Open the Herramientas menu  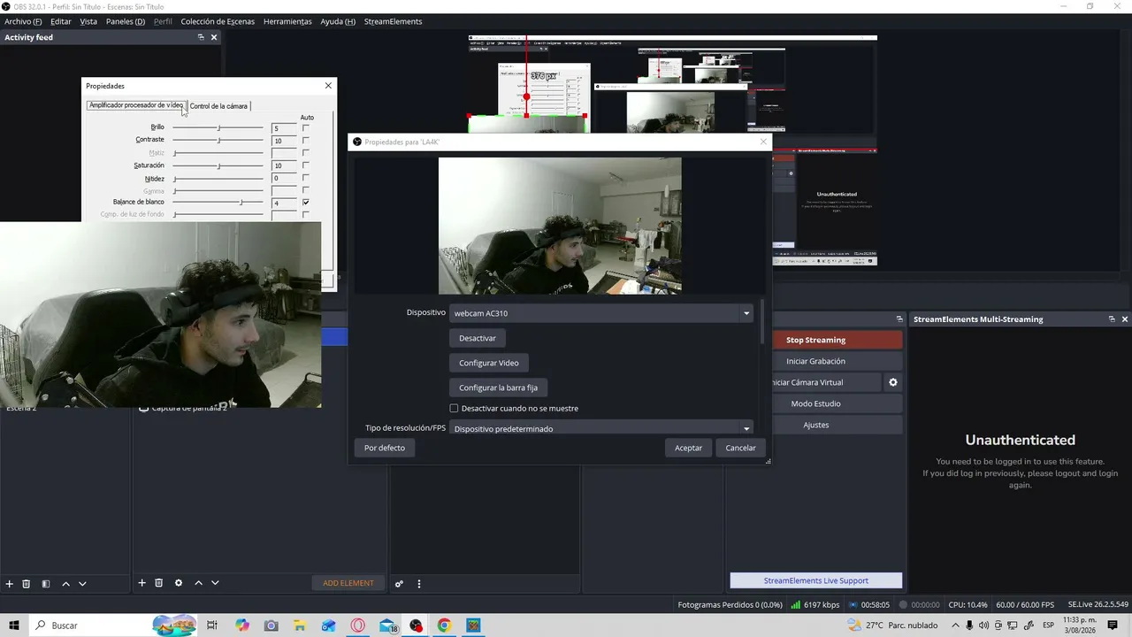coord(287,21)
